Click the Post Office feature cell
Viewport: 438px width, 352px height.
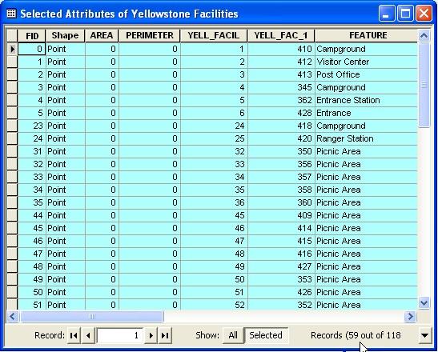(366, 75)
